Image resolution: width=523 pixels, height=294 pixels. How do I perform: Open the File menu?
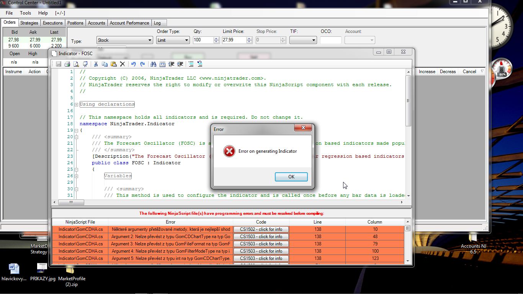click(9, 13)
